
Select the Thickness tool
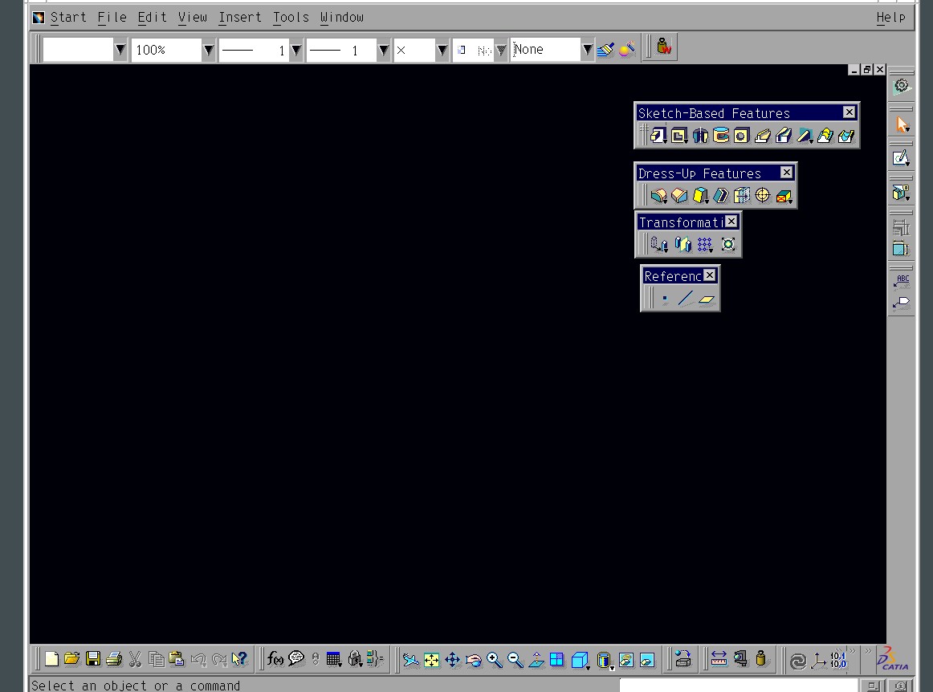tap(742, 196)
